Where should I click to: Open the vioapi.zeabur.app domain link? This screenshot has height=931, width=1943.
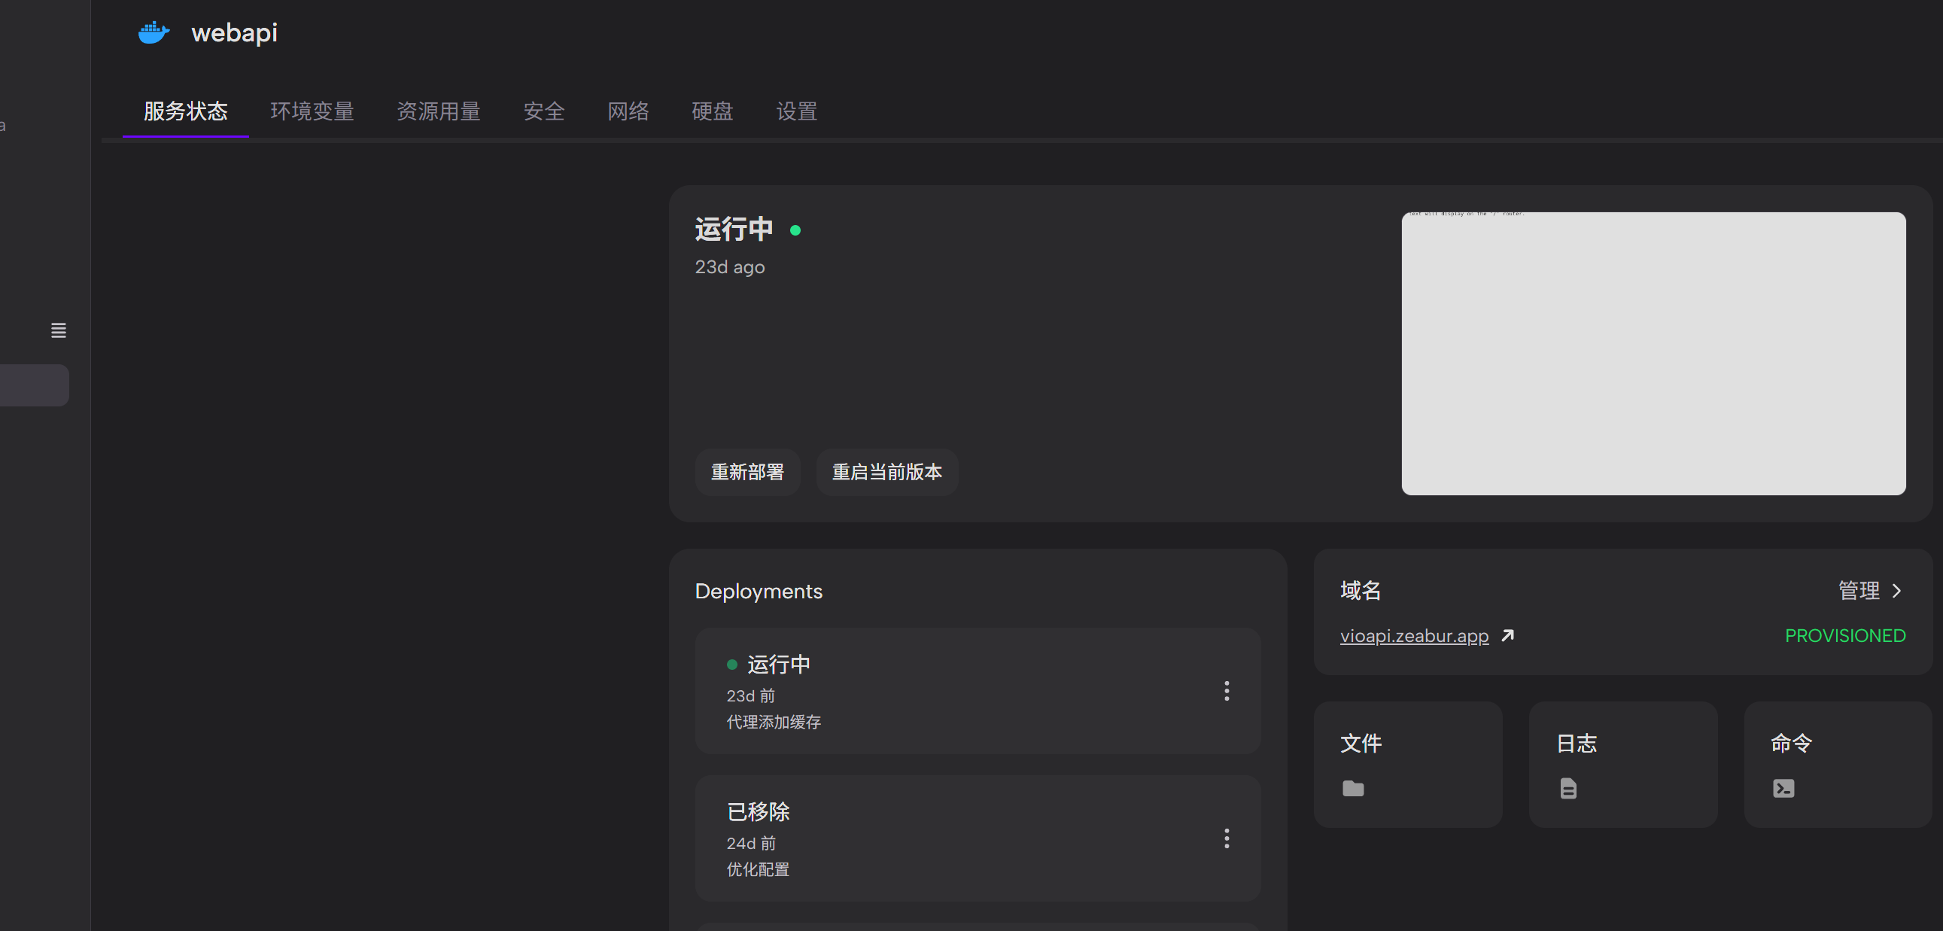[x=1413, y=636]
